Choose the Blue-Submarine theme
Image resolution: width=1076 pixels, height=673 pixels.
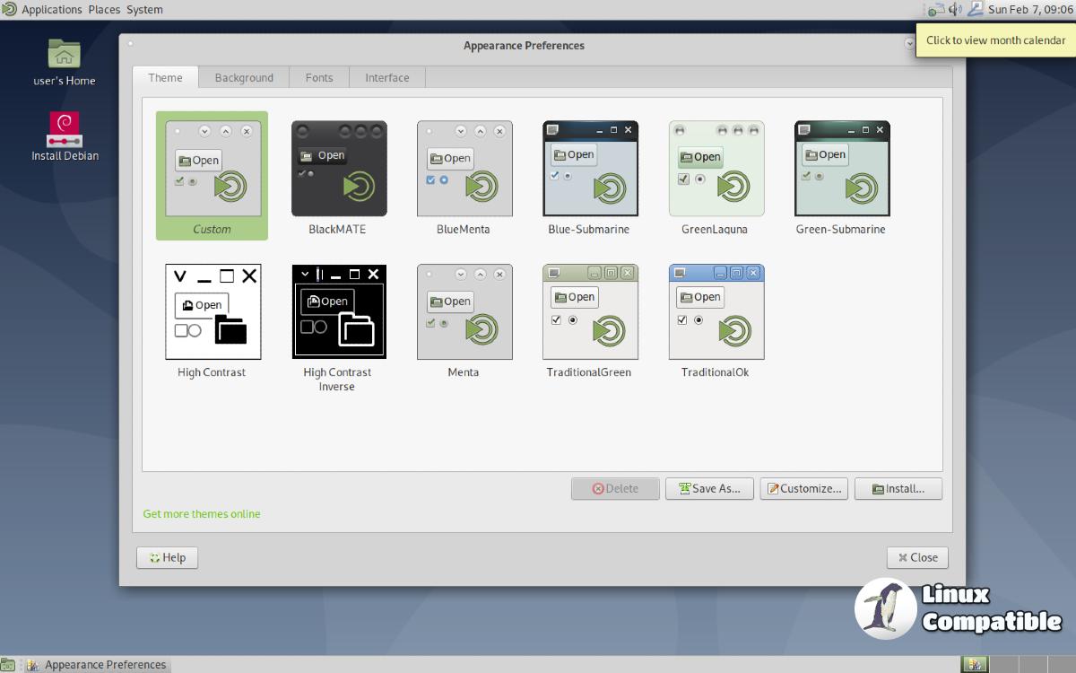pos(590,170)
